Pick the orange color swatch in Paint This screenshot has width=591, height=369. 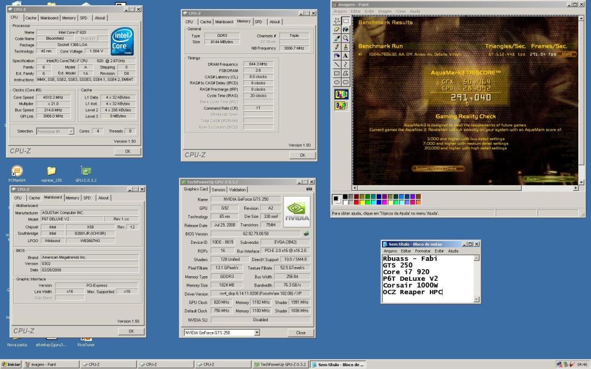(x=418, y=202)
